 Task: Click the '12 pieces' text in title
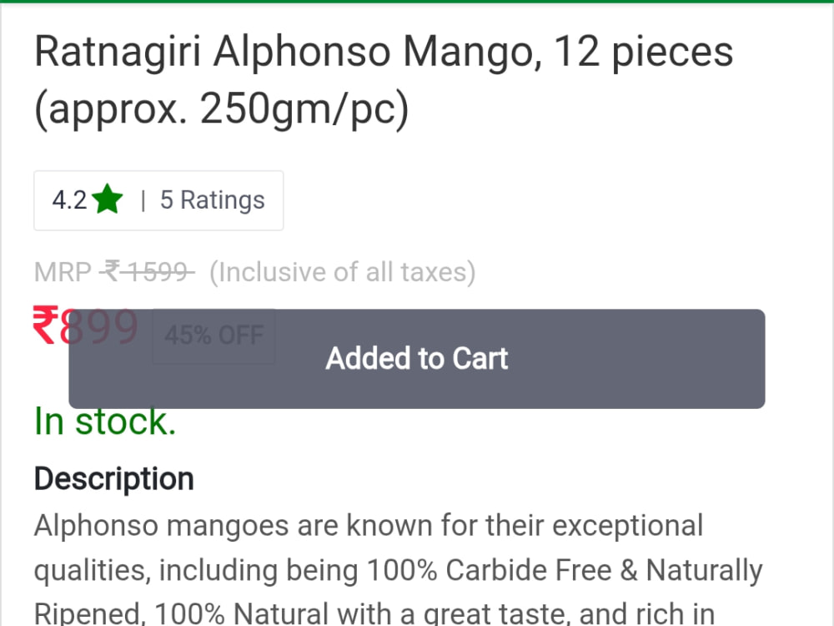pyautogui.click(x=644, y=53)
